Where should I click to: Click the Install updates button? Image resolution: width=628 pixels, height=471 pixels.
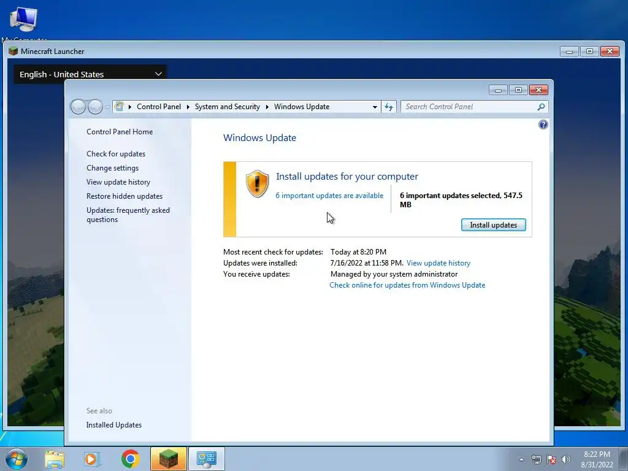click(494, 224)
